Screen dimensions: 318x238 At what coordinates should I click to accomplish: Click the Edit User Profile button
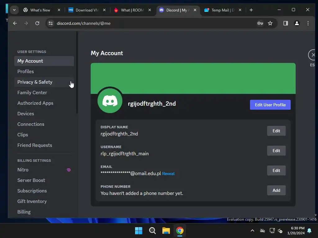coord(270,105)
